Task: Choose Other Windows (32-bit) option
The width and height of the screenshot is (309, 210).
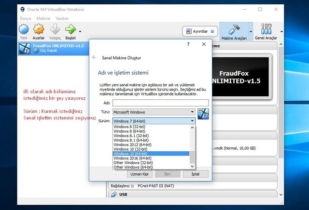Action: (151, 163)
